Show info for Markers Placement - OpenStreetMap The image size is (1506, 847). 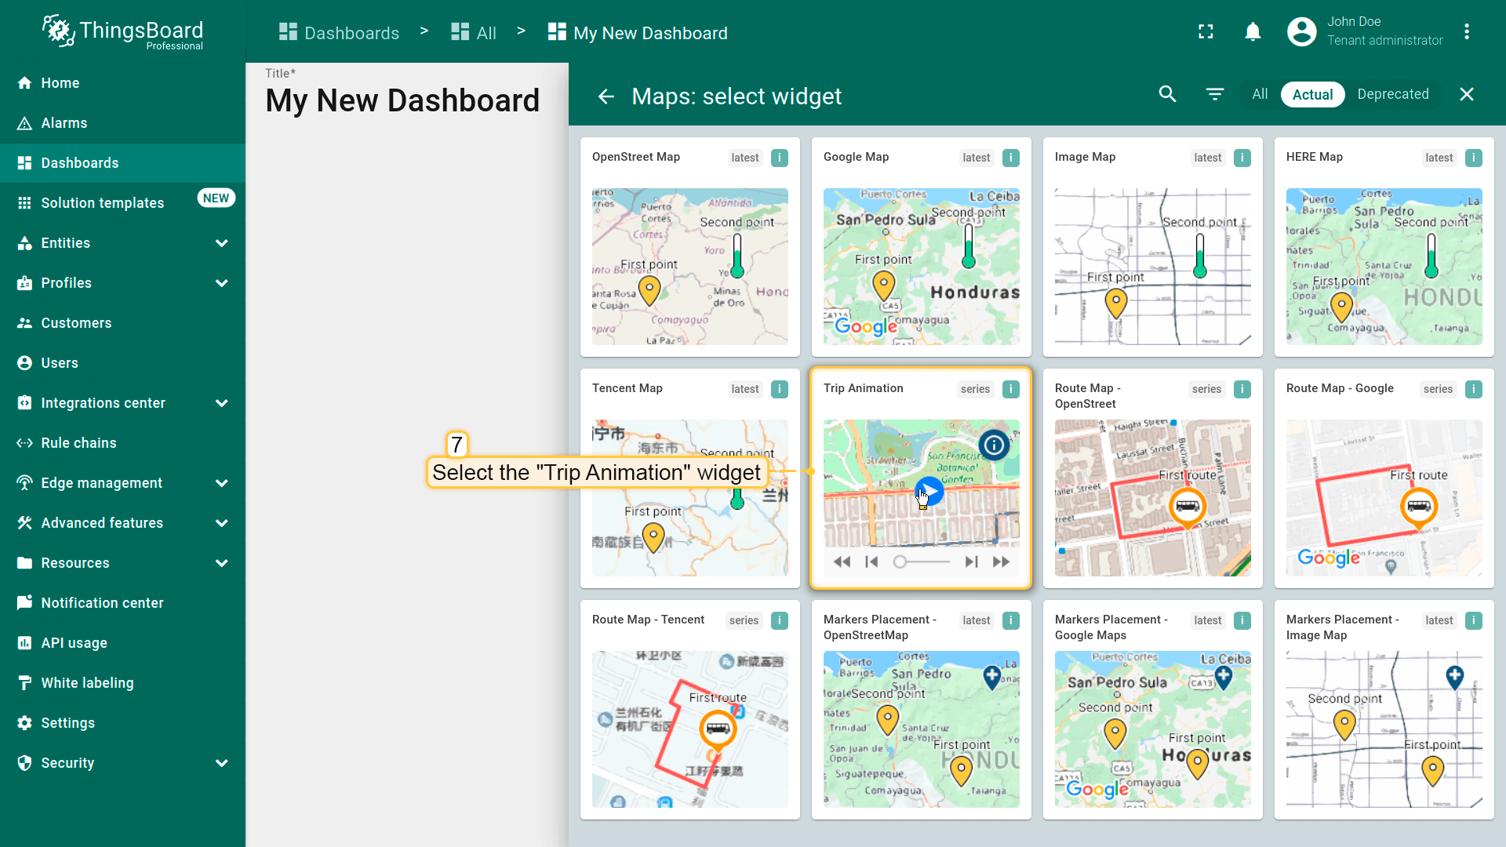1011,620
